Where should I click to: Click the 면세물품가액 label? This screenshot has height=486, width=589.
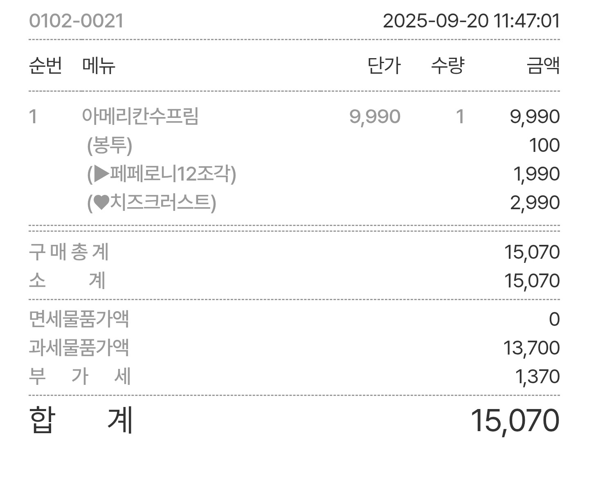click(79, 319)
